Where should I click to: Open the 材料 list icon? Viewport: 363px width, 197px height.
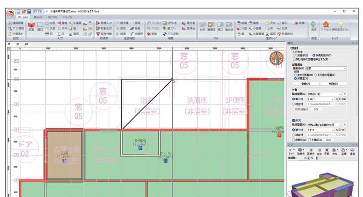pos(203,26)
